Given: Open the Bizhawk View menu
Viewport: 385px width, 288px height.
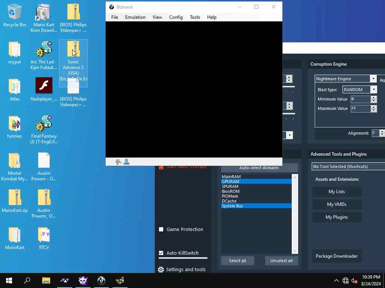Looking at the screenshot, I should click(x=157, y=17).
